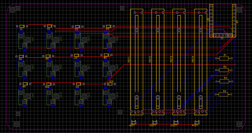Select the SW5 switch silkscreen label
Screen dimensions: 252x133
click(x=33, y=67)
